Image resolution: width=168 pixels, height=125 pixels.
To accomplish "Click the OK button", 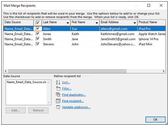I will pyautogui.click(x=155, y=119).
